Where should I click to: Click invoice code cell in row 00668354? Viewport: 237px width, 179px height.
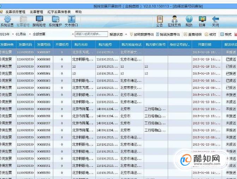coord(25,144)
